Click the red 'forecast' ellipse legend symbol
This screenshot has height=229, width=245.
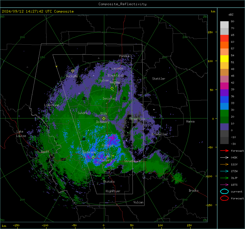224,198
